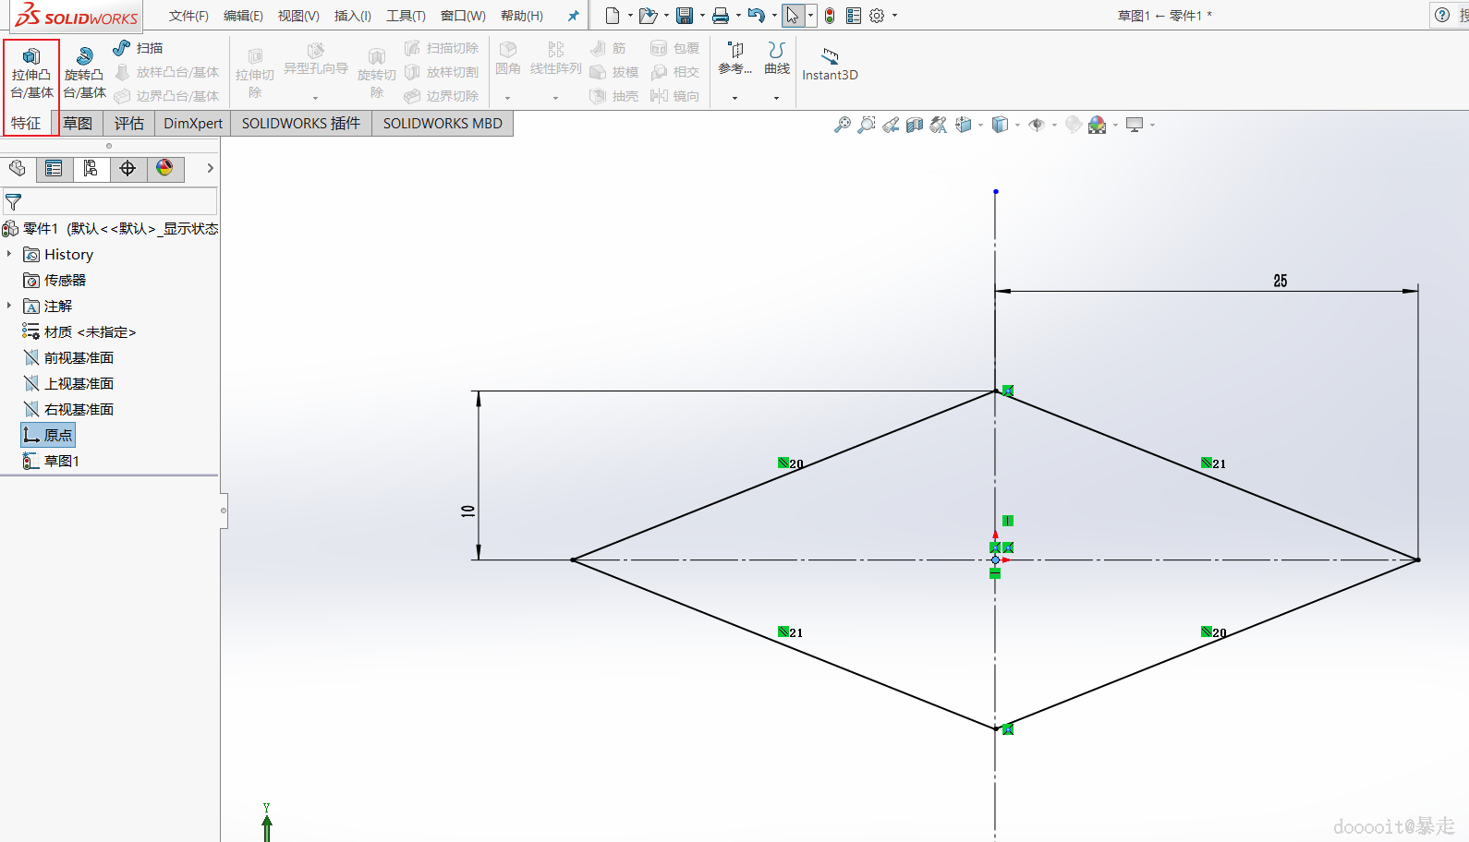The height and width of the screenshot is (842, 1469).
Task: Click the Rebuild traffic light icon
Action: click(x=830, y=16)
